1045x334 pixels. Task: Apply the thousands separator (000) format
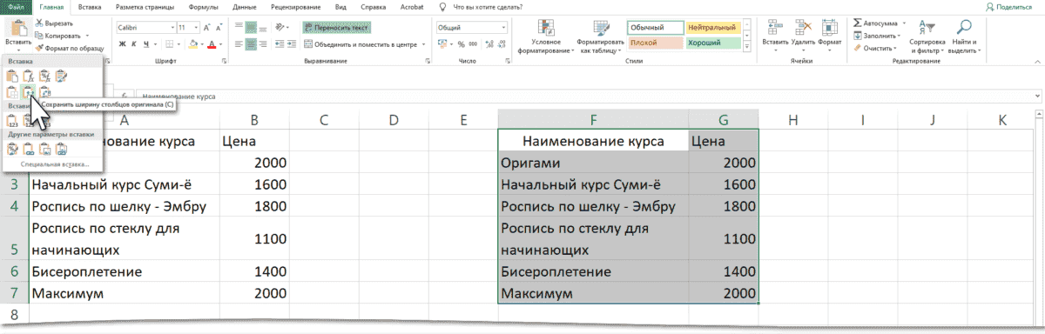point(473,44)
